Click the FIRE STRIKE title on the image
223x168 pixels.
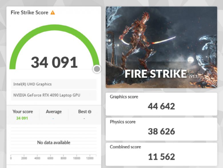pos(156,74)
